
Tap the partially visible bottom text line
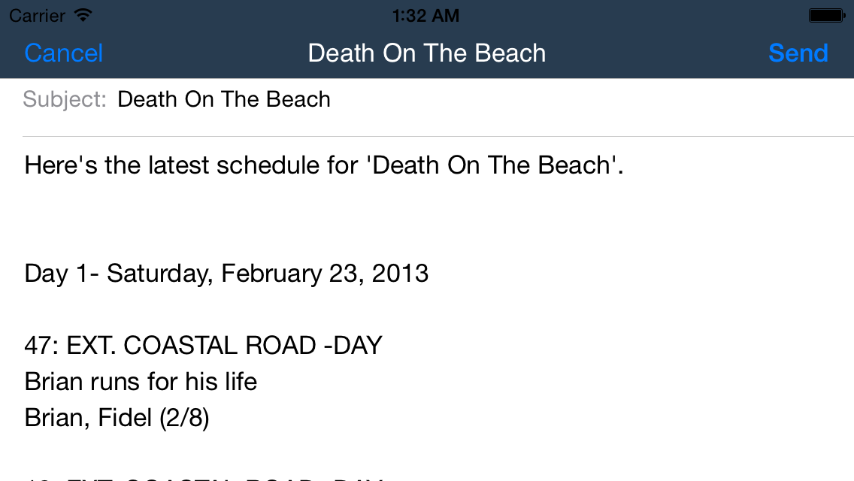[203, 476]
